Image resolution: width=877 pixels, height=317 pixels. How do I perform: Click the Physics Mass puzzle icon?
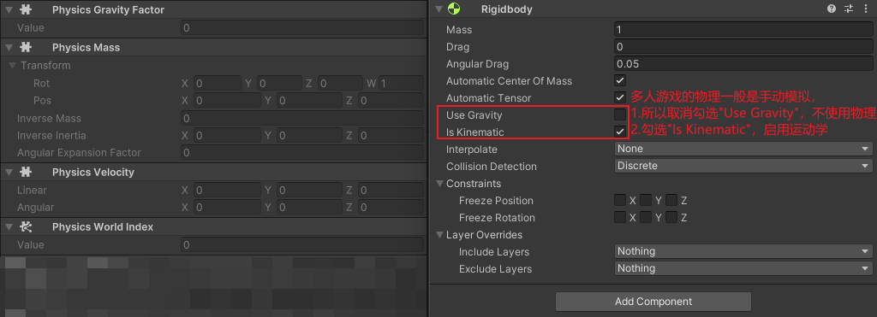tap(26, 48)
